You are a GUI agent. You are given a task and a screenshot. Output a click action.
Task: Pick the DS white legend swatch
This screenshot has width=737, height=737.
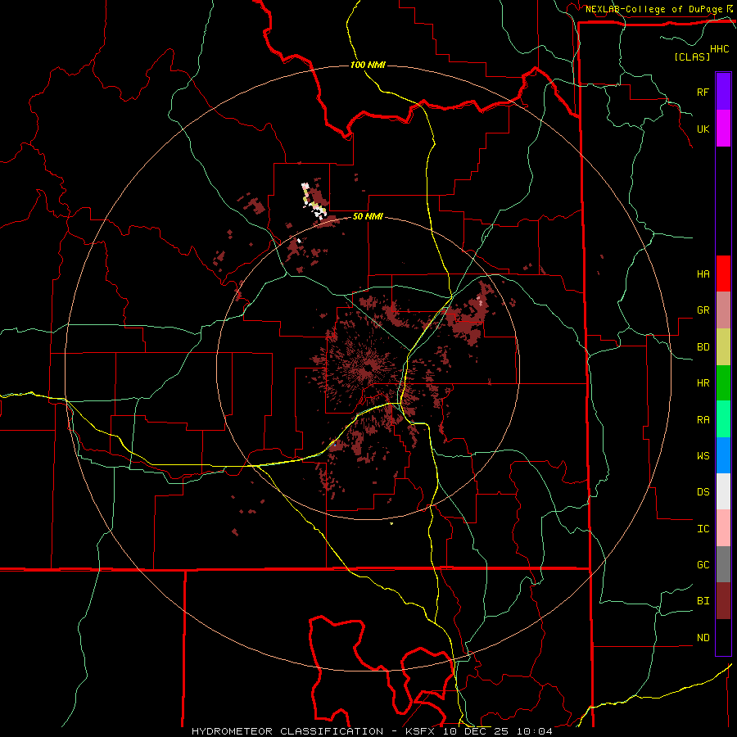[723, 491]
